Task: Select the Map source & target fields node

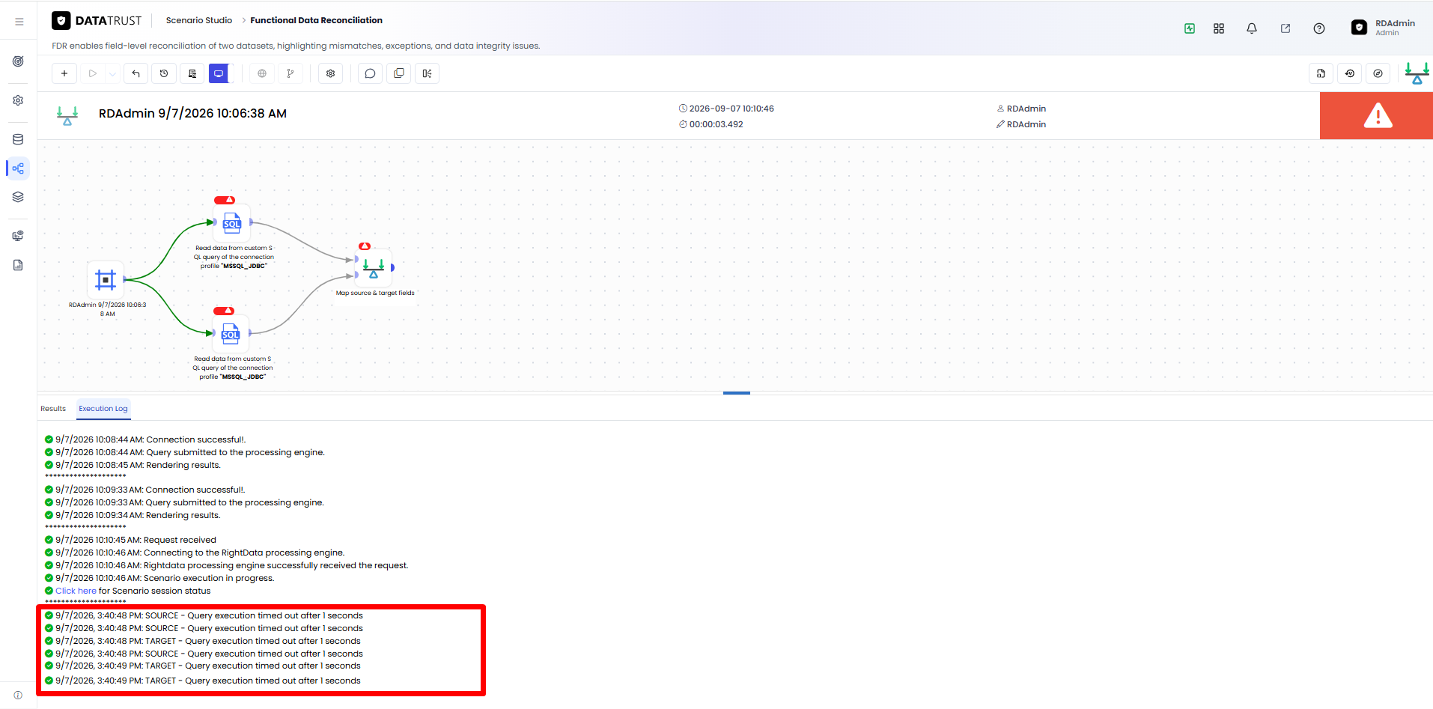Action: (374, 267)
